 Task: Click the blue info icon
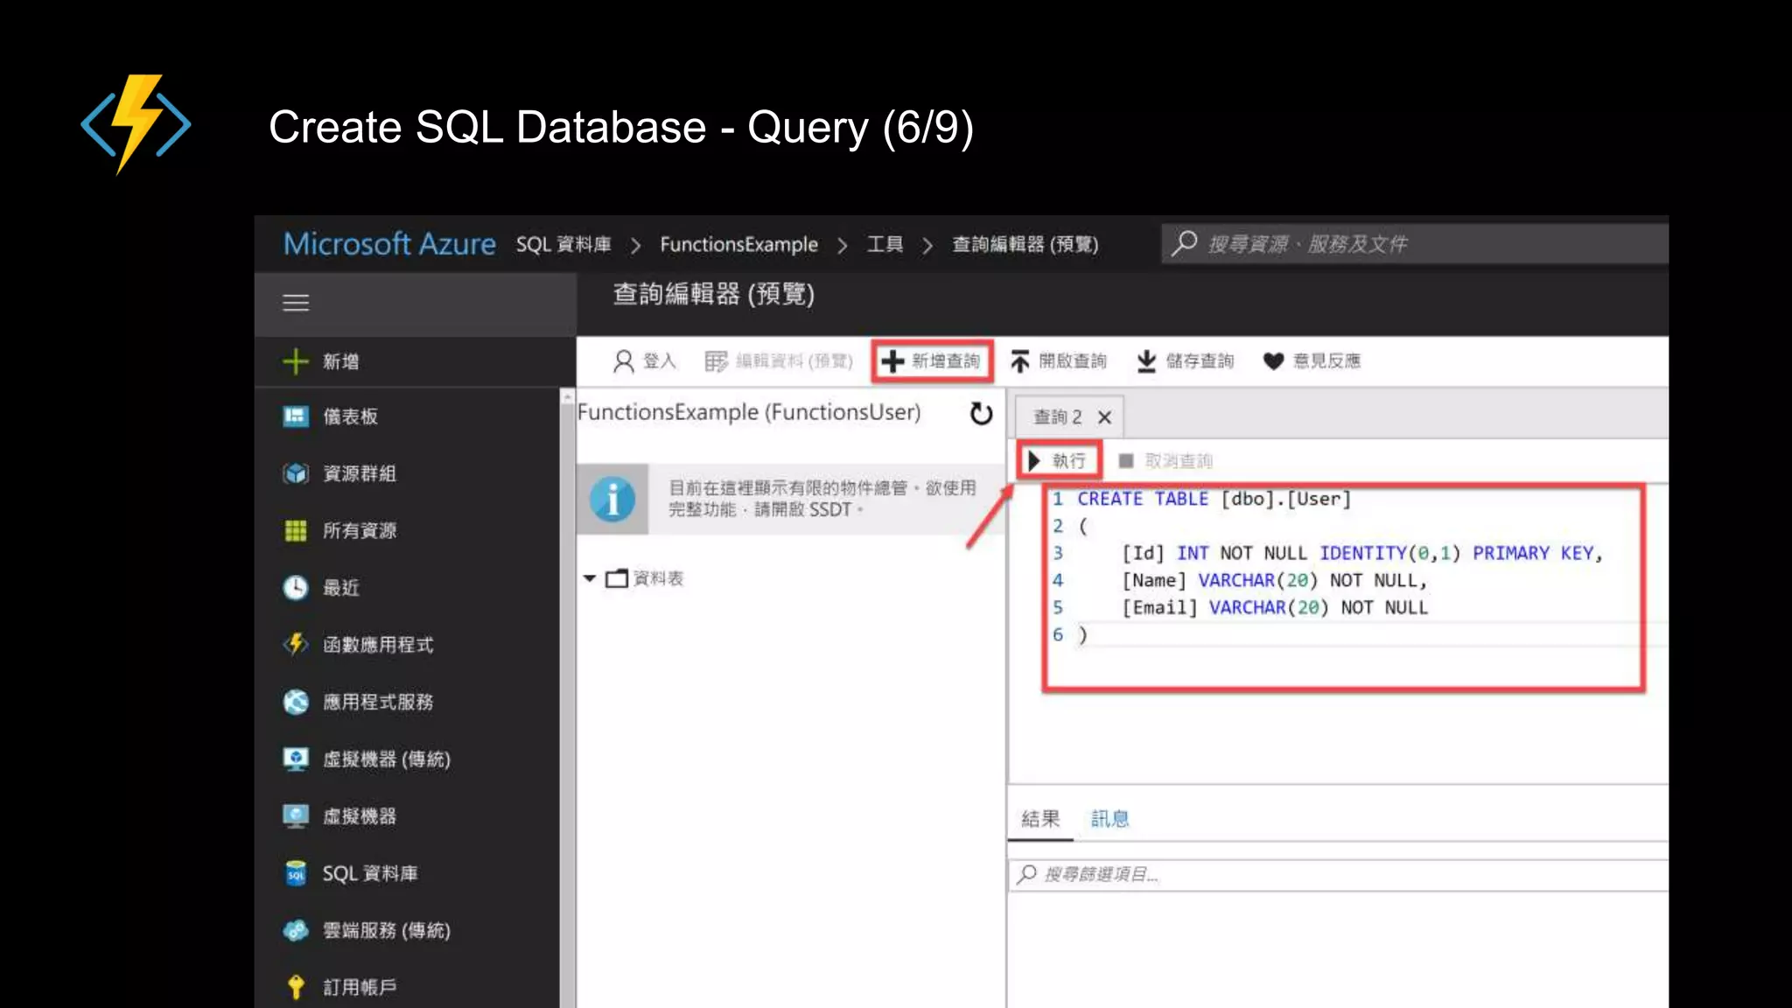point(612,500)
